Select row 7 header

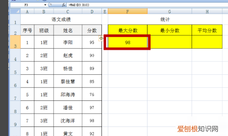(x=15, y=94)
